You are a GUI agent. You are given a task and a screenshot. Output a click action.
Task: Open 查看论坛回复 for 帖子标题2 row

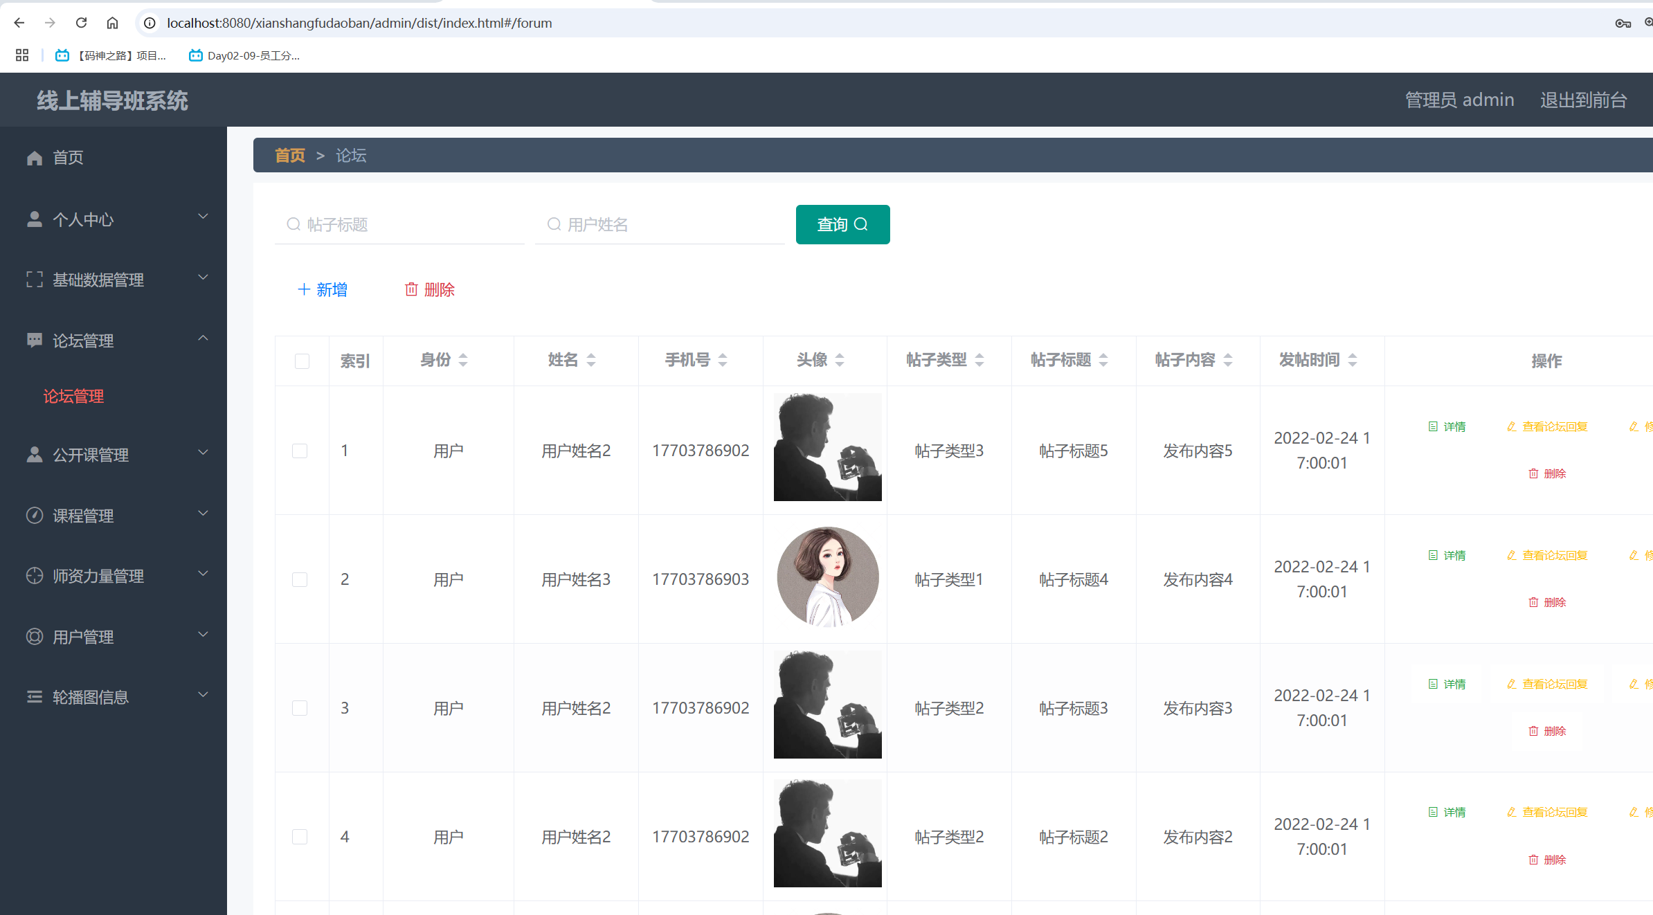1547,812
